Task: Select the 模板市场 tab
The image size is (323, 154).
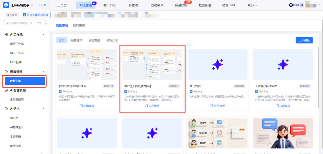Action: tap(62, 26)
